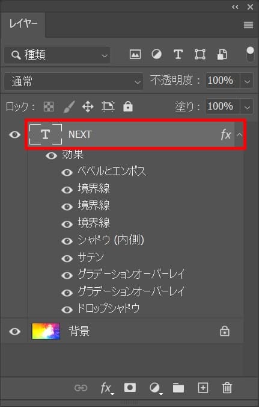This screenshot has width=259, height=407.
Task: Lock image pixels brush icon
Action: click(69, 107)
